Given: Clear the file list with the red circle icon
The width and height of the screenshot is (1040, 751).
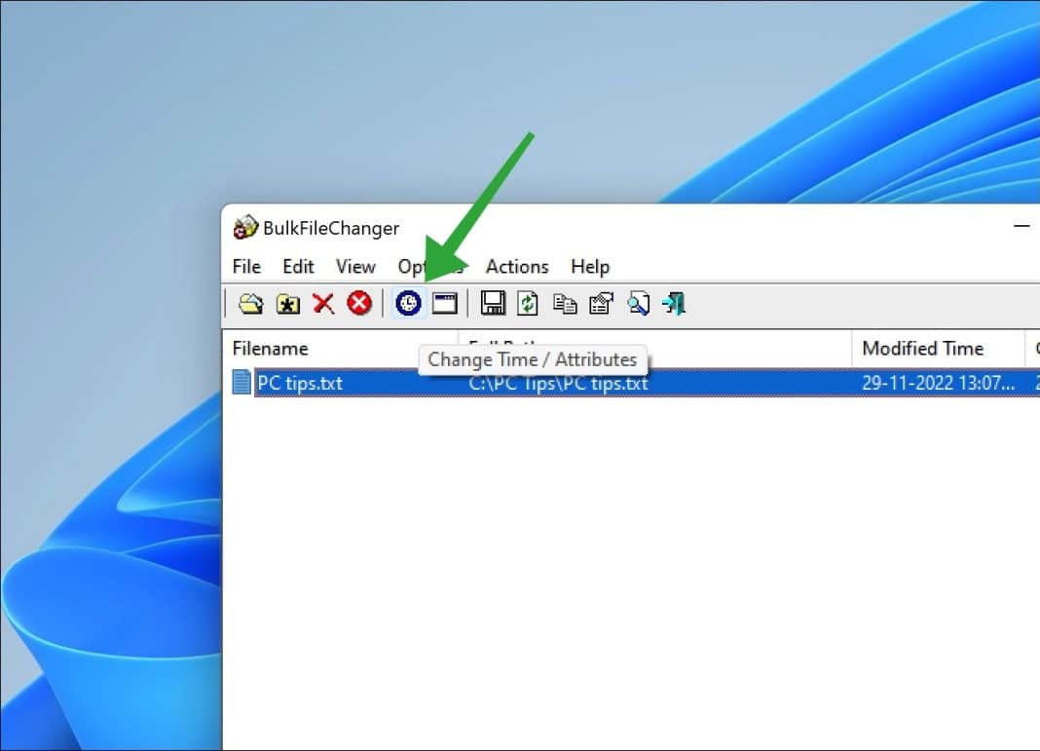Looking at the screenshot, I should click(359, 303).
